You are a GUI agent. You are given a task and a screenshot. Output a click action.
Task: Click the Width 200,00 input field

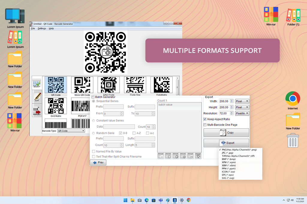click(x=225, y=101)
